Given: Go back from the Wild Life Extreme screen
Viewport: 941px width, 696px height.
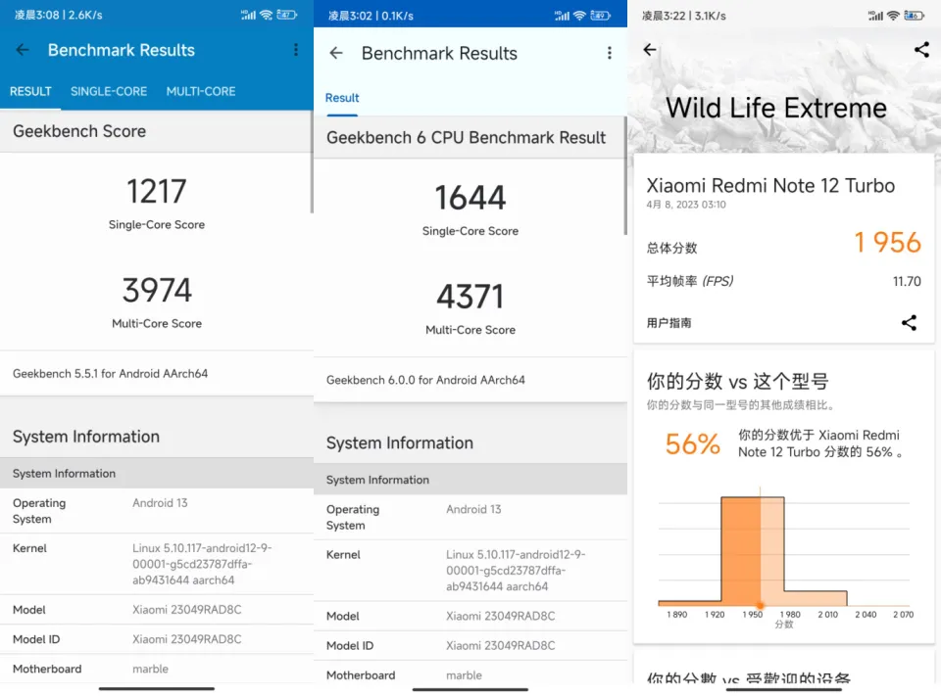Looking at the screenshot, I should coord(650,50).
